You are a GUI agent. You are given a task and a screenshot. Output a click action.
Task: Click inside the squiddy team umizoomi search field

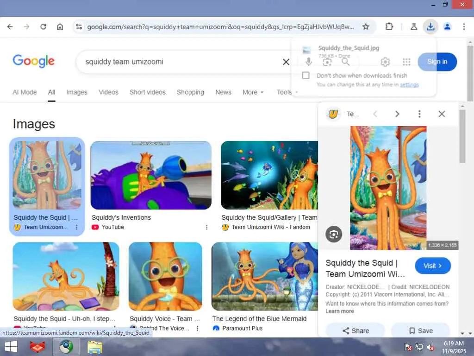click(181, 62)
